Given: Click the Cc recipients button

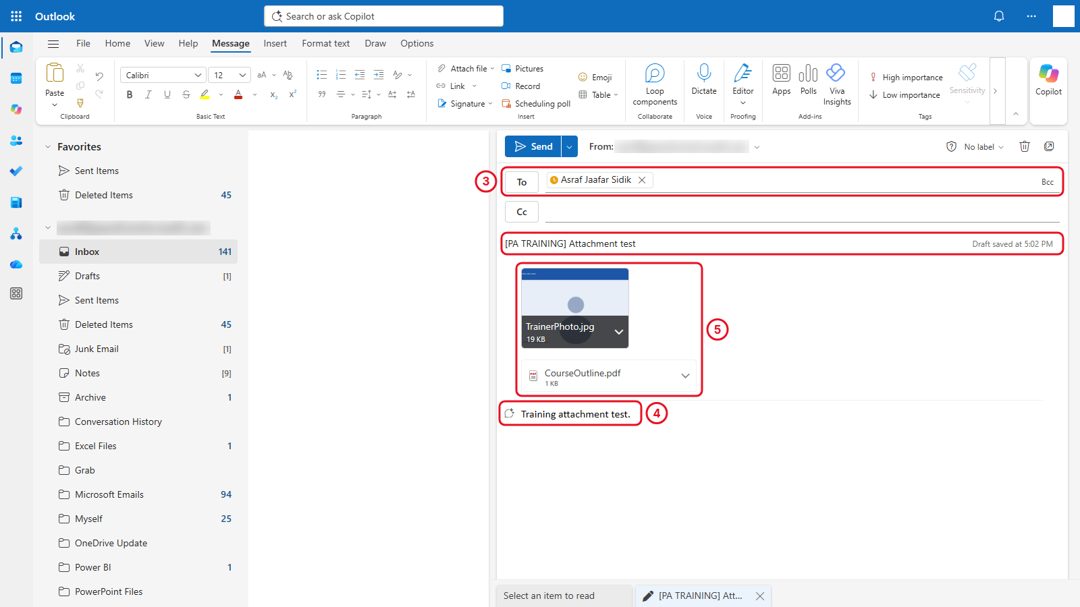Looking at the screenshot, I should click(x=522, y=212).
